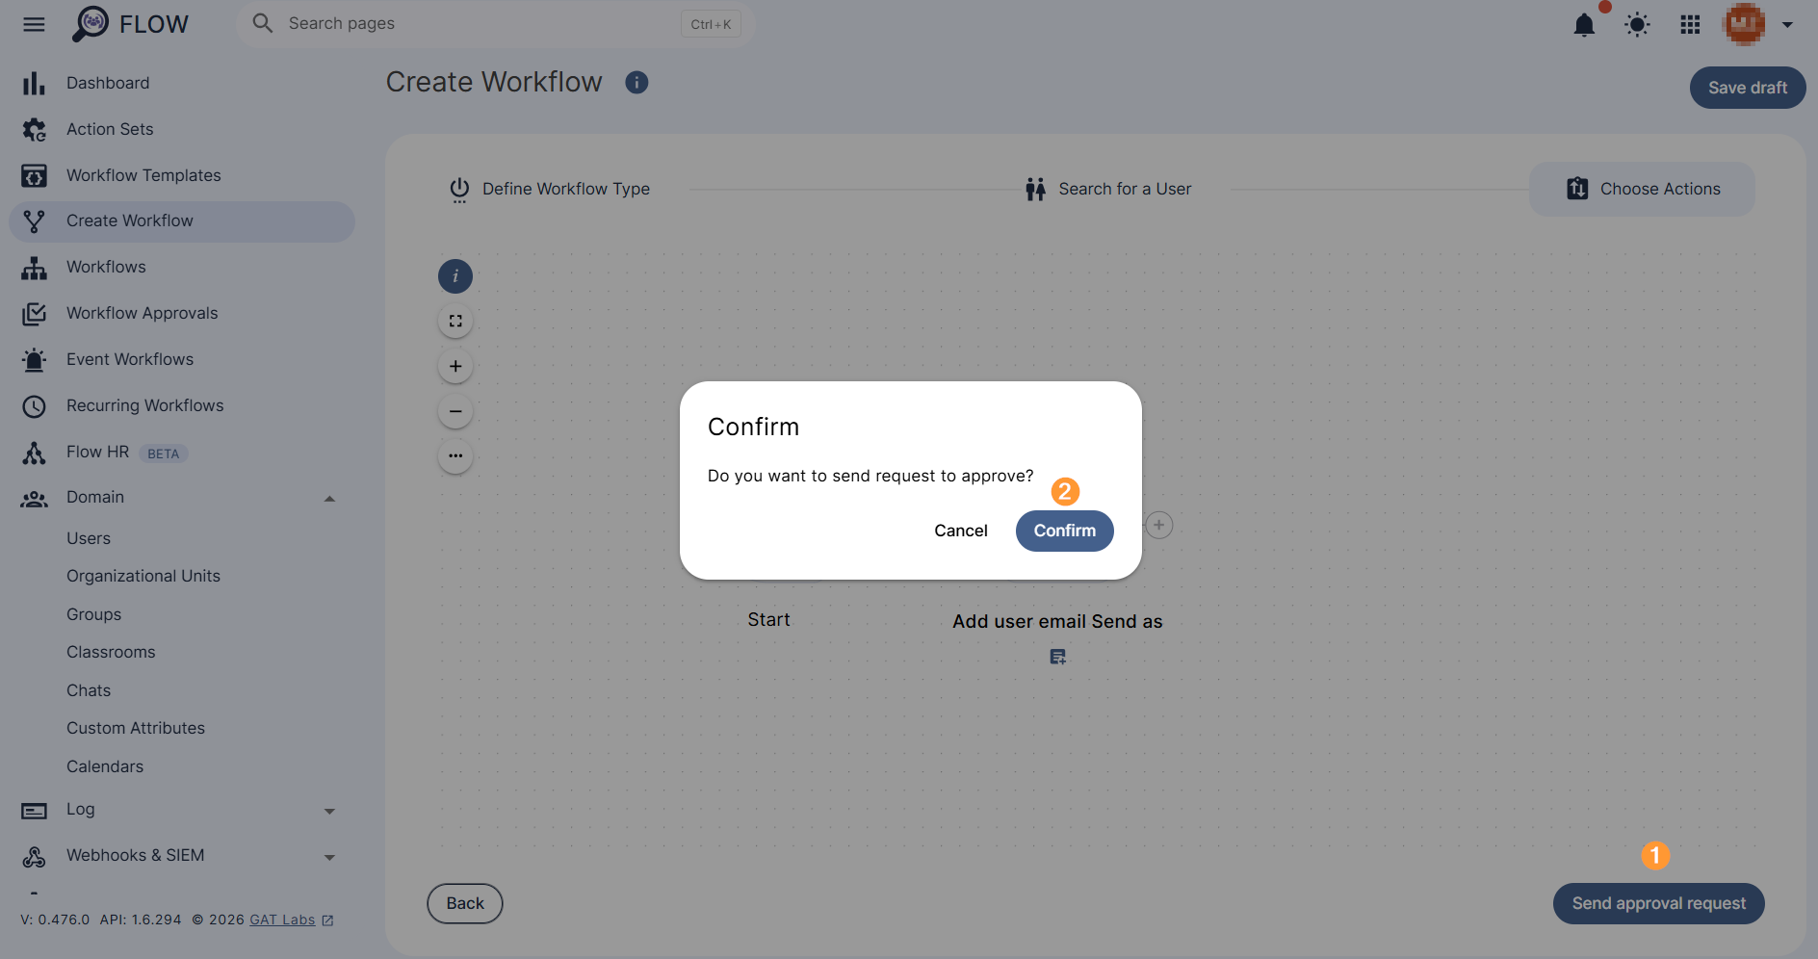
Task: Click the Event Workflows alarm icon
Action: (x=34, y=360)
